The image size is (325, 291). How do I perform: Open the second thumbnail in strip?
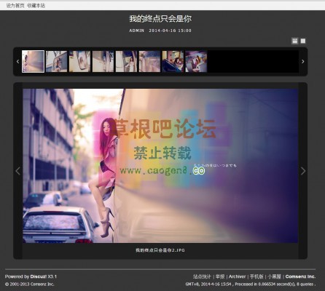[x=56, y=61]
